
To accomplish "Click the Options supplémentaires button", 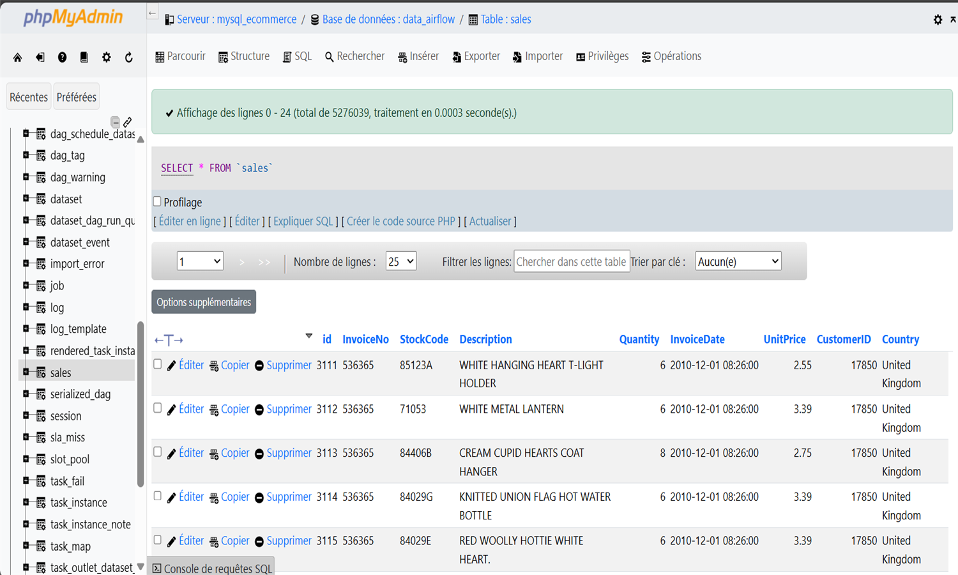I will click(x=204, y=302).
